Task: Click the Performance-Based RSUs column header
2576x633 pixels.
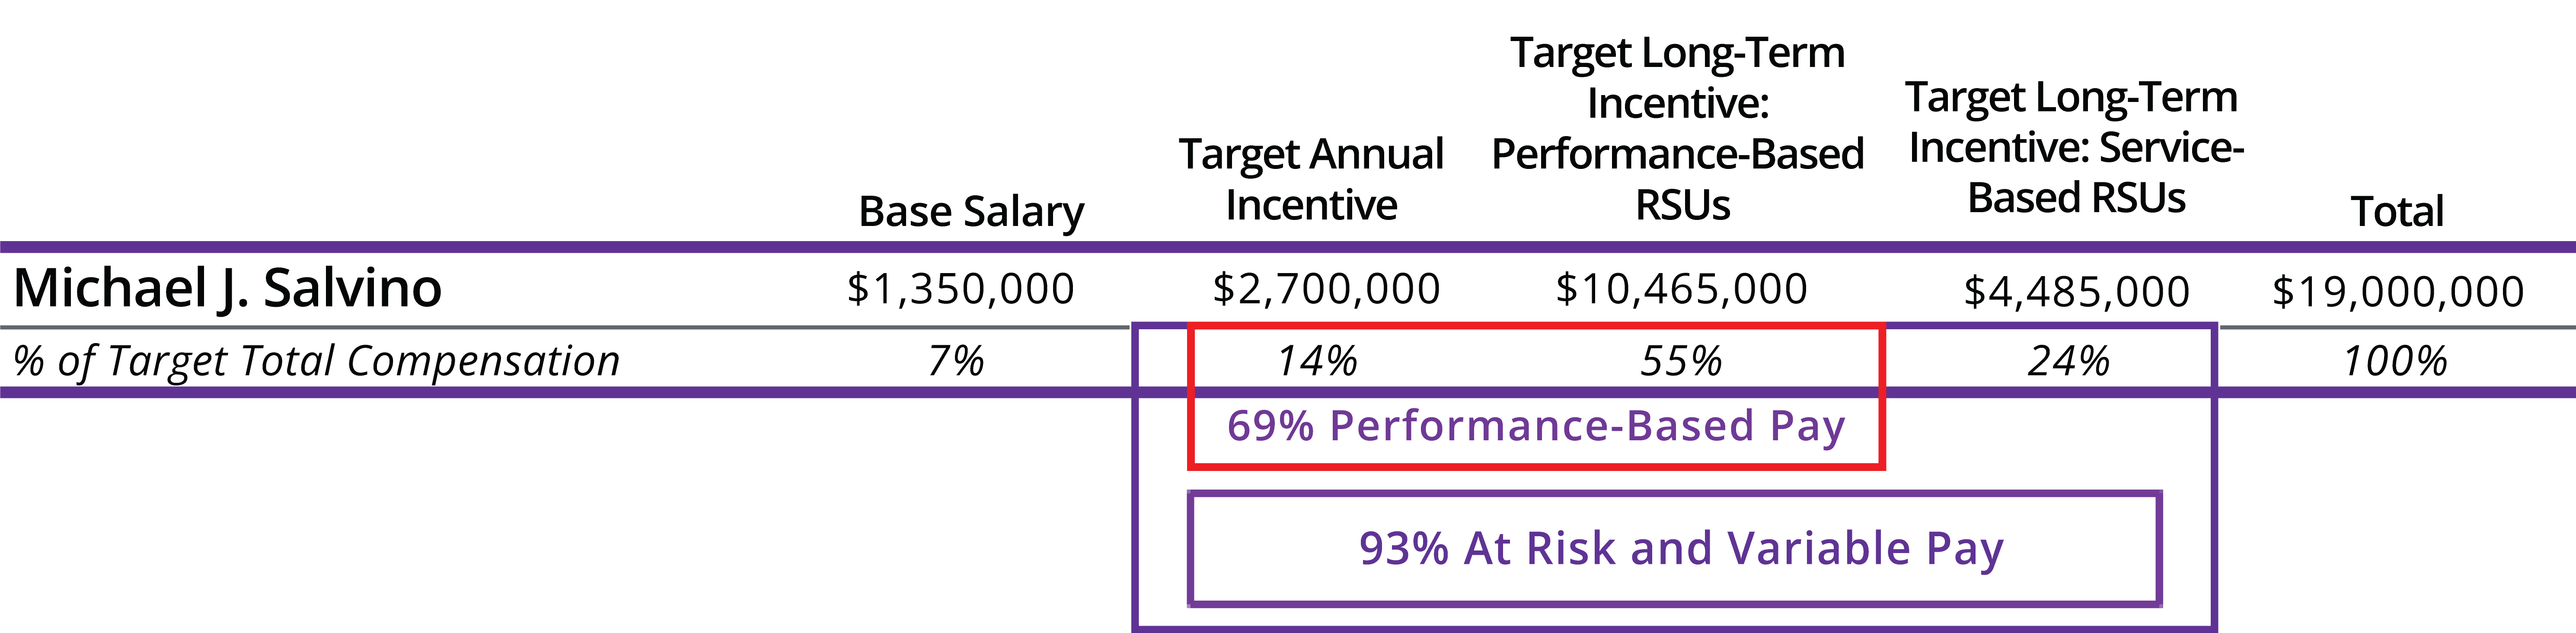Action: coord(1678,128)
